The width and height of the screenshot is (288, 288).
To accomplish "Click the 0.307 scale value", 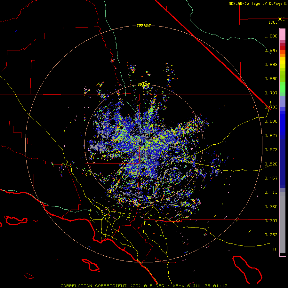I will pos(271,221).
